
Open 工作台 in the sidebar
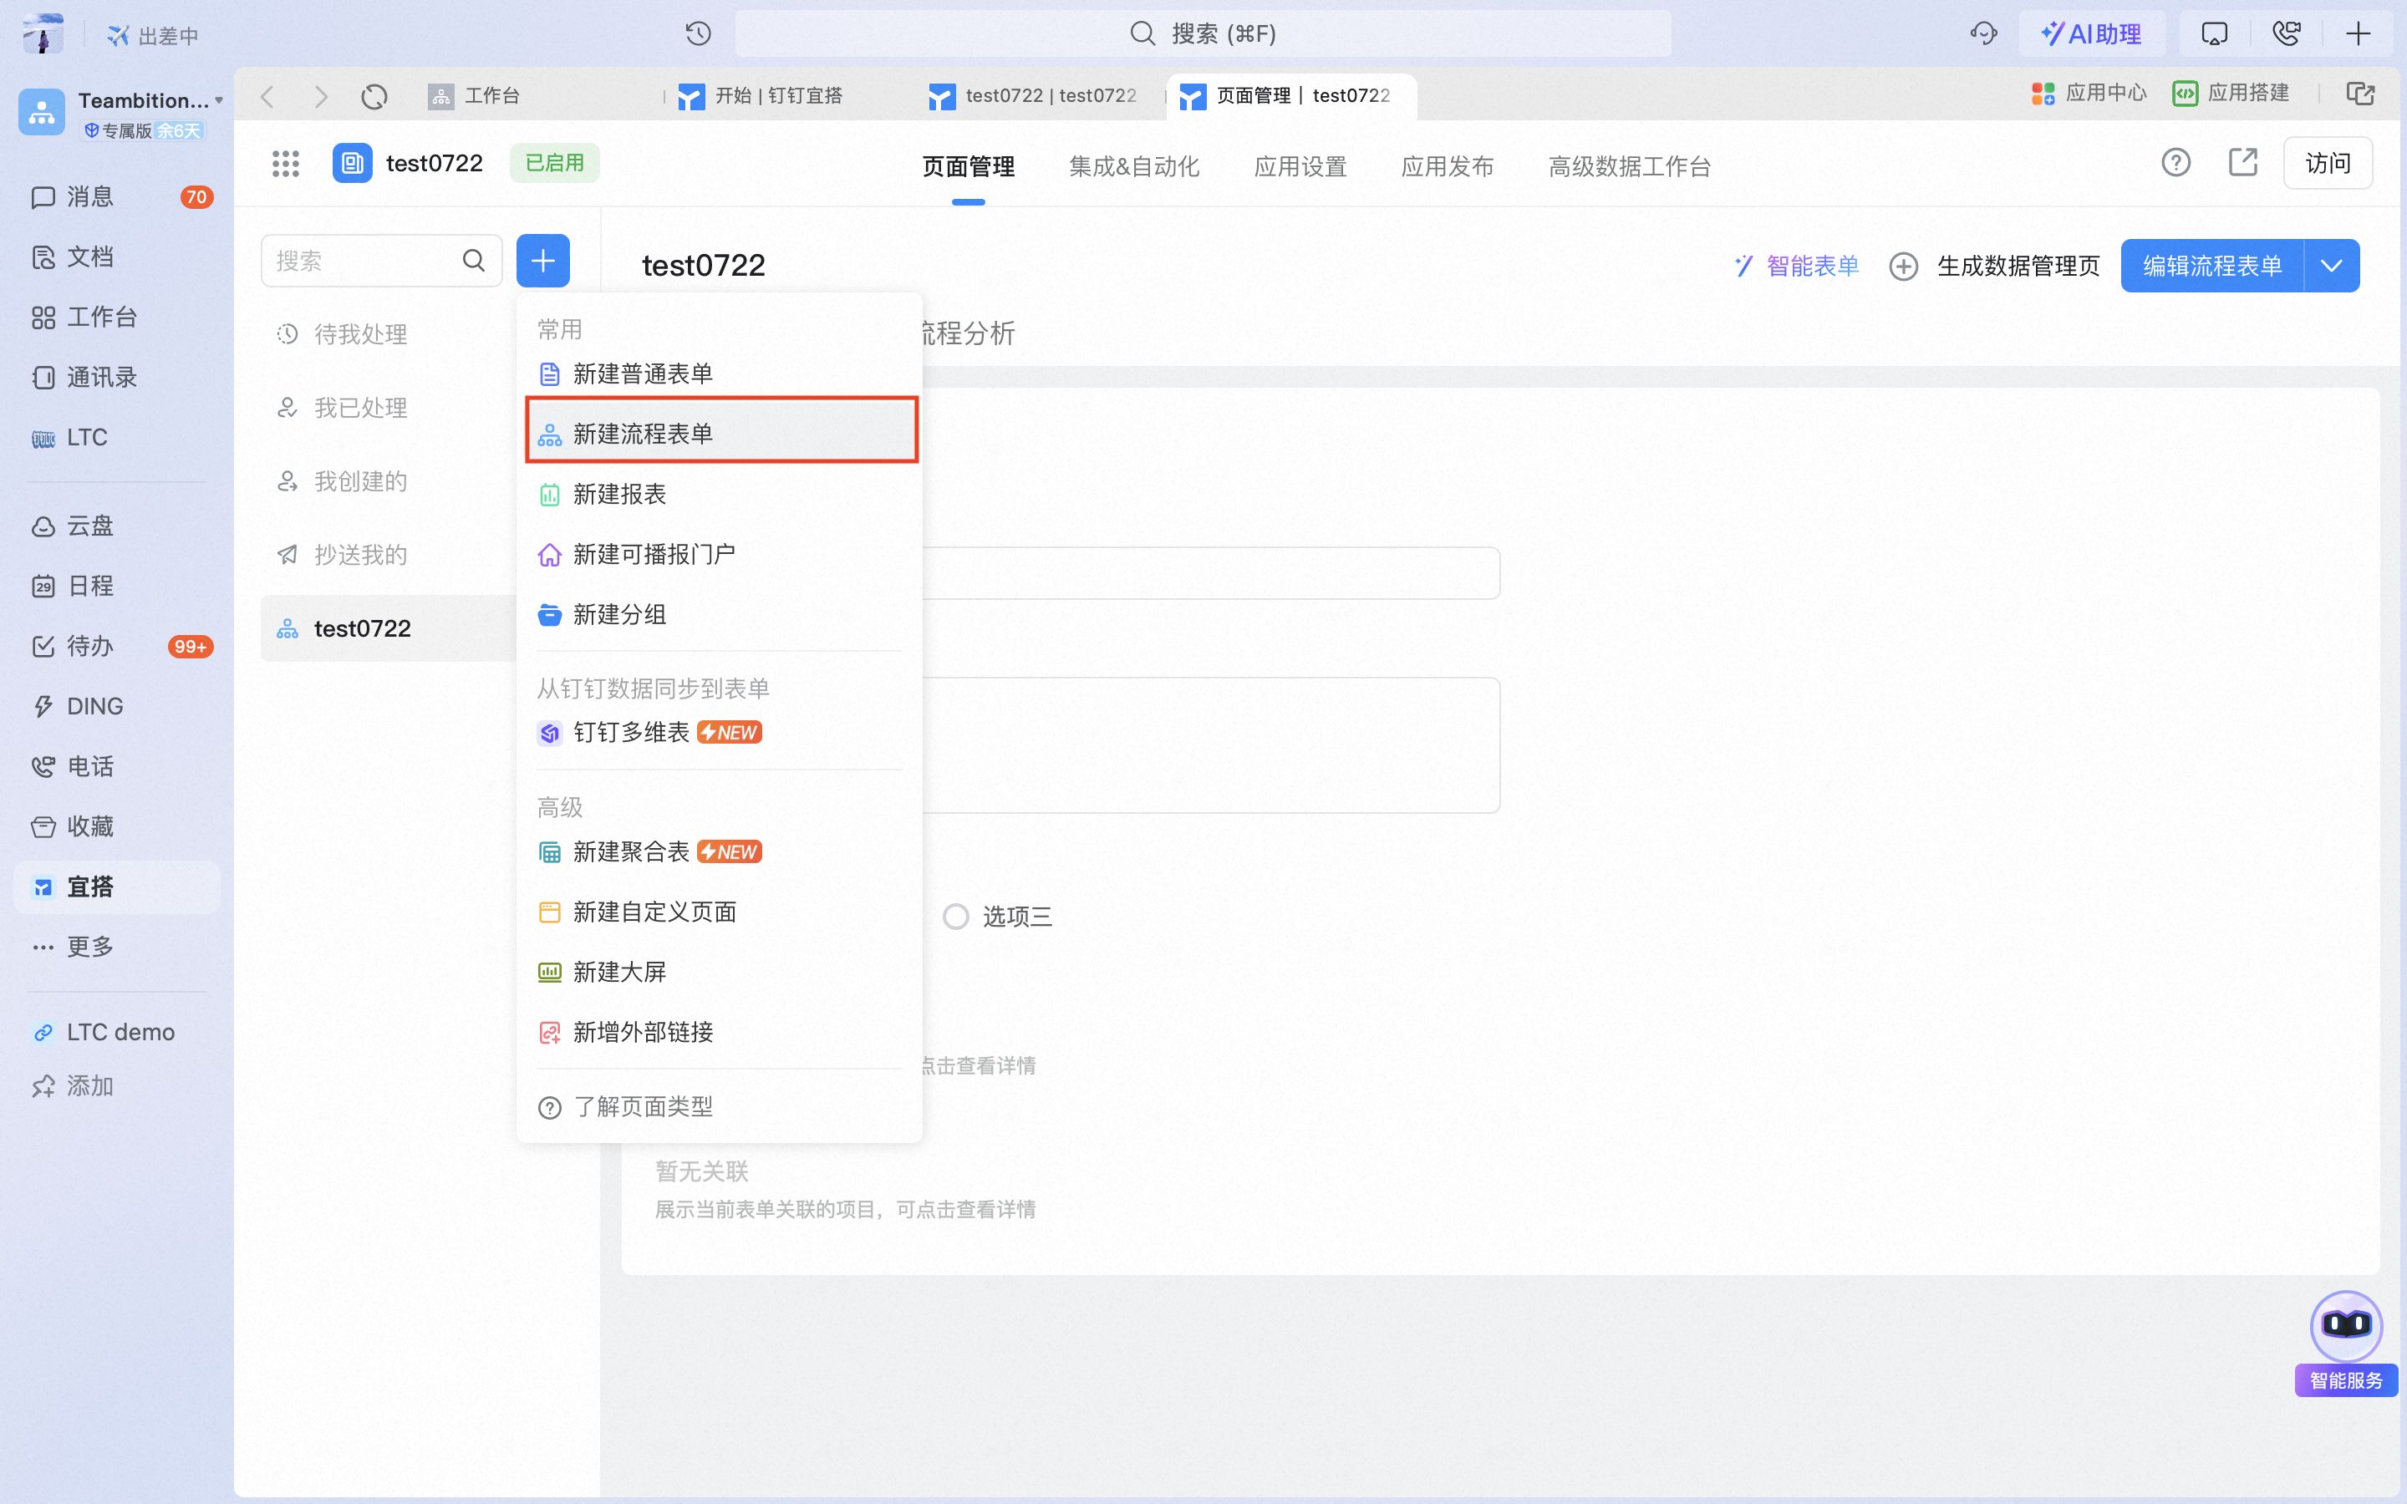coord(117,318)
